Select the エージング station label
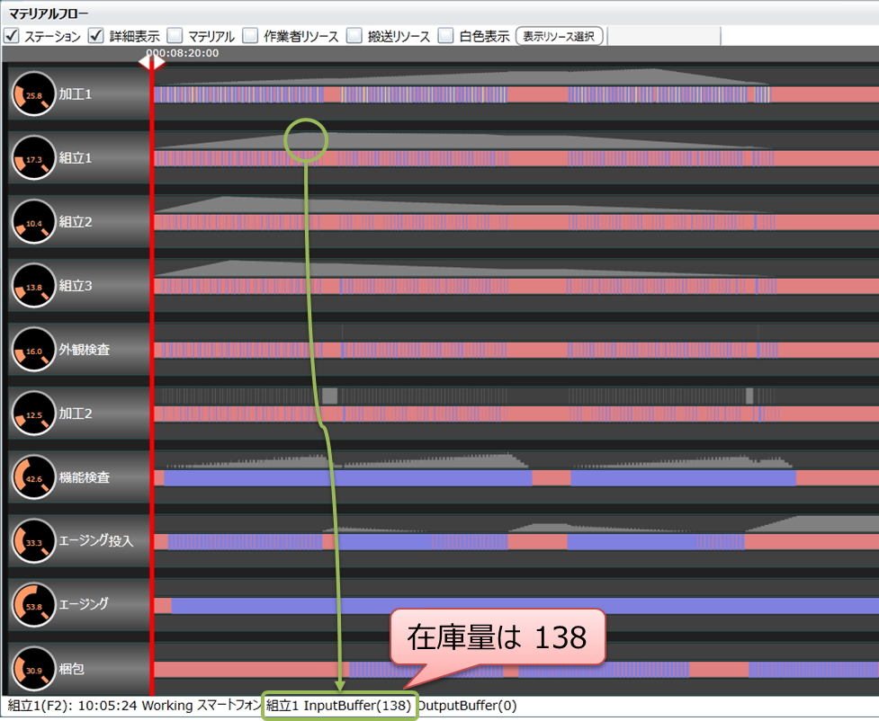The height and width of the screenshot is (721, 879). point(84,604)
